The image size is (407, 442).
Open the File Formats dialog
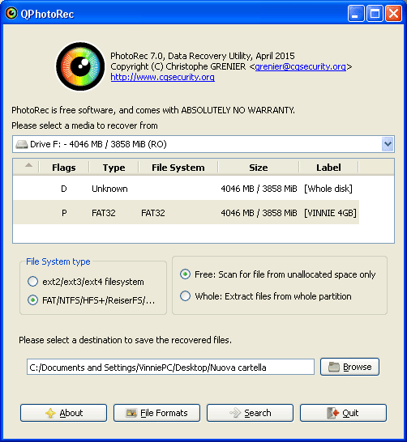[157, 413]
